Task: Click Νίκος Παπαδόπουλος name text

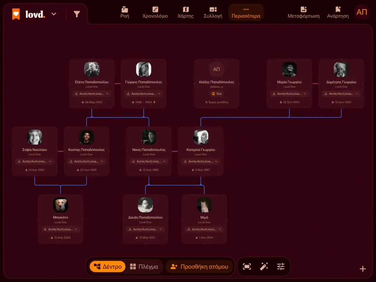Action: click(149, 150)
